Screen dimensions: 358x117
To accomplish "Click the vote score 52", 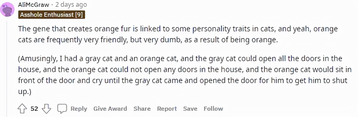I will 34,109.
